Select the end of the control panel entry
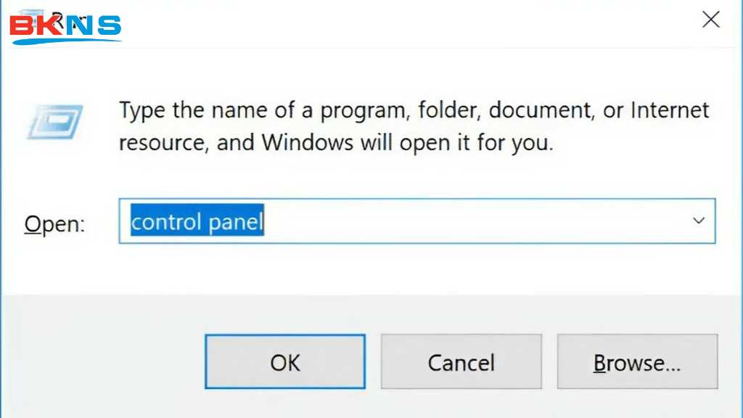 (x=263, y=221)
